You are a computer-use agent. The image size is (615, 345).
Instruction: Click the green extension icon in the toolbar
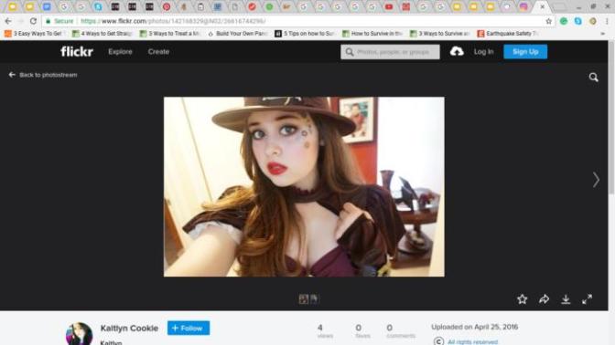click(x=564, y=21)
